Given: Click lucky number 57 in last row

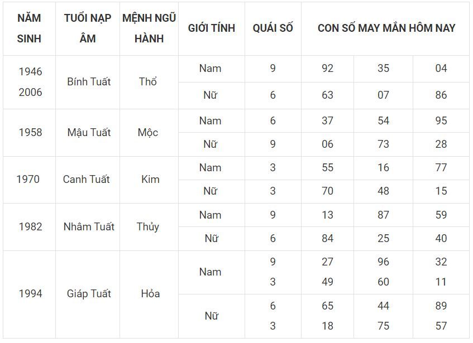Looking at the screenshot, I should [x=441, y=326].
